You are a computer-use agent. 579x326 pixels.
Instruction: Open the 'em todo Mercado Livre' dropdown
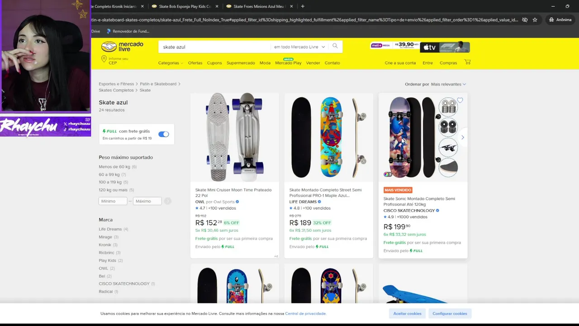point(299,47)
